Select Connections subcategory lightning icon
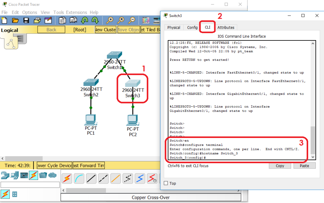The height and width of the screenshot is (203, 324). tap(5, 194)
